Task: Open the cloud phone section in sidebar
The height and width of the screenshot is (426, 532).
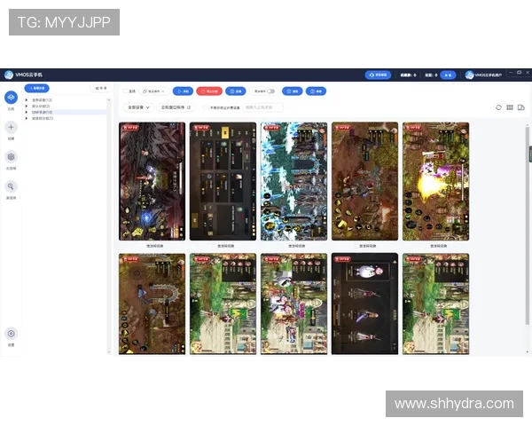Action: (11, 98)
